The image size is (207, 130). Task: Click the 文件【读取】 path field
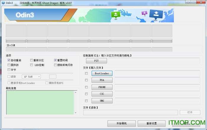tap(130, 112)
